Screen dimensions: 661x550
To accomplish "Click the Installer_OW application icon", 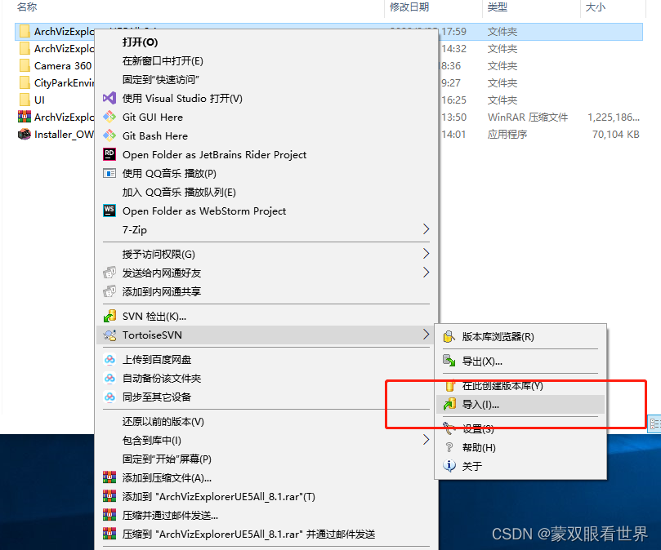I will click(x=25, y=134).
